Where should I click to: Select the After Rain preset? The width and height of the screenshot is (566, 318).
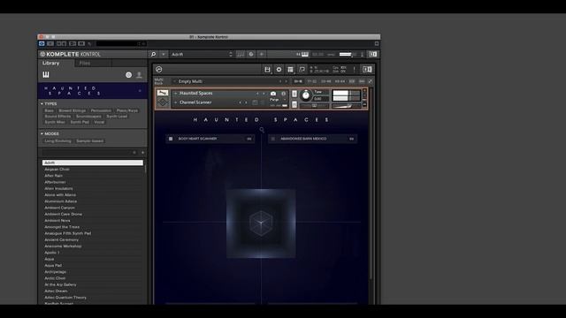click(x=92, y=176)
